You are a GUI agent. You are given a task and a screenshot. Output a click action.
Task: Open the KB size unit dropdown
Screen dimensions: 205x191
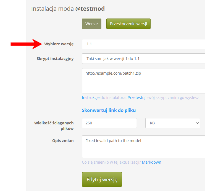pyautogui.click(x=173, y=123)
